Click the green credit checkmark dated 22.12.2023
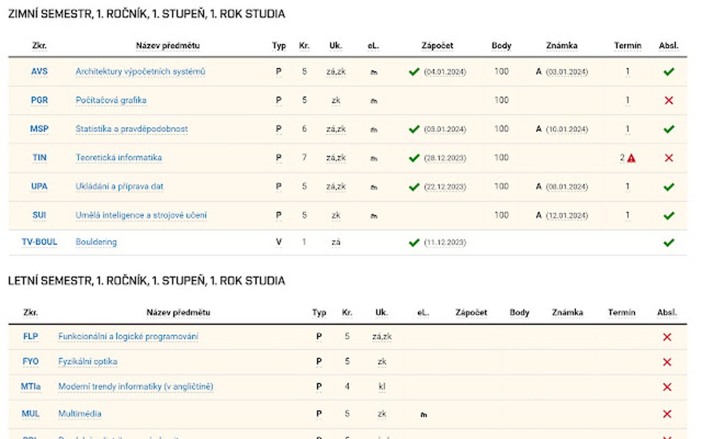The height and width of the screenshot is (439, 702). (x=414, y=187)
